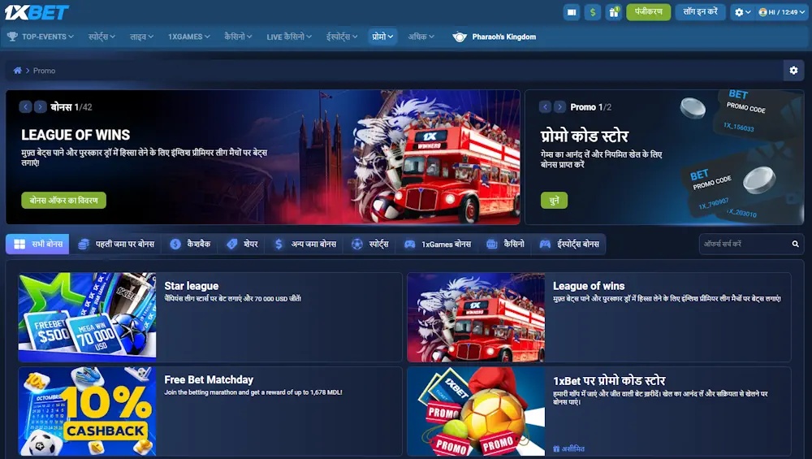Click the green पंजीकरण registration button
Screen dimensions: 812x459
648,12
